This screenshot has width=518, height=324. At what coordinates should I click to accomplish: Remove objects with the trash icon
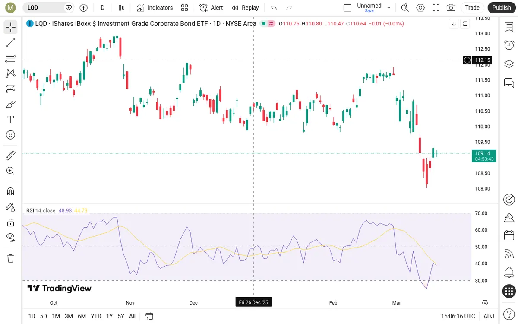(11, 258)
